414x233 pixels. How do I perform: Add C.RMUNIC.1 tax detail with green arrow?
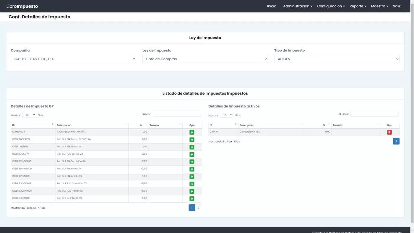192,132
